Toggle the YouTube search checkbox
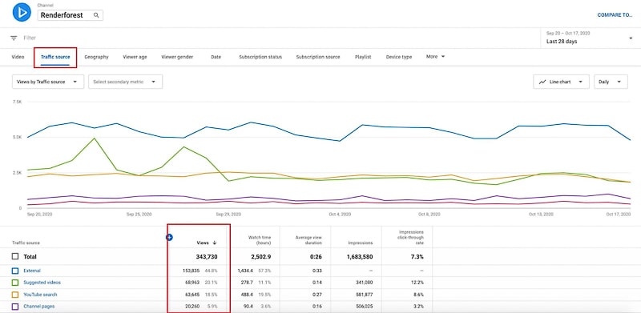This screenshot has height=313, width=641. tap(15, 295)
